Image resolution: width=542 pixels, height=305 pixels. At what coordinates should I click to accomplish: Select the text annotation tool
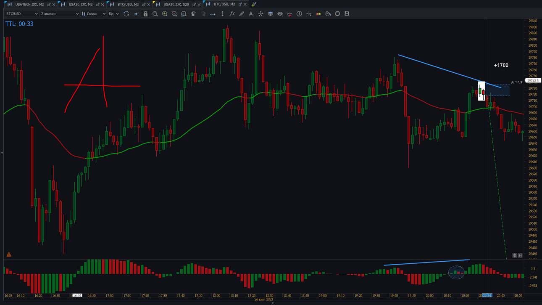point(251,14)
